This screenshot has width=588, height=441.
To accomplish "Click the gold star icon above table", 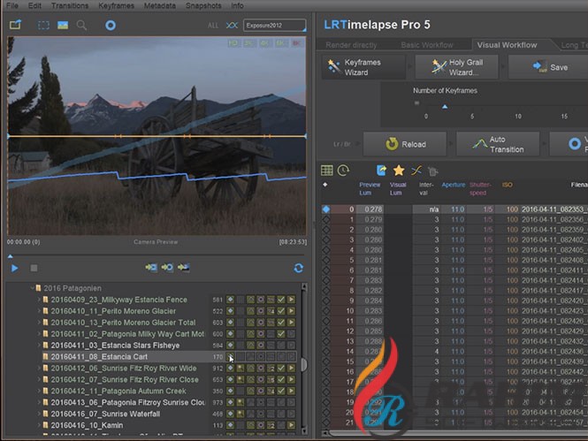I will coord(399,170).
